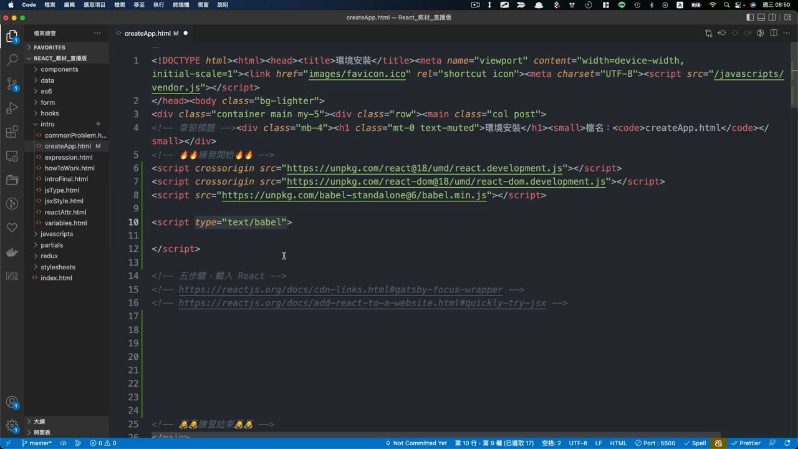This screenshot has width=798, height=449.
Task: Toggle Live Server on Port 5500
Action: point(655,443)
